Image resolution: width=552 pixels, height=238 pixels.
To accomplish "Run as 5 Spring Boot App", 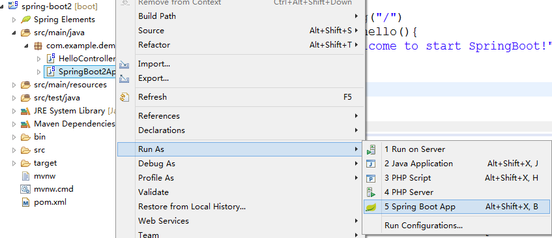I will (457, 207).
